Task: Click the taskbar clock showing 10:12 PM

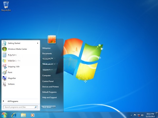Action: [150, 114]
